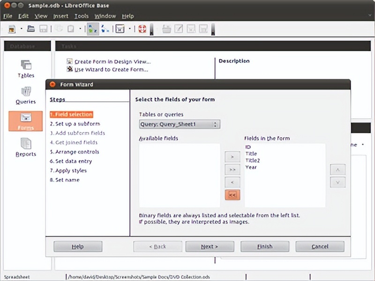Click the Form toolbar icon
The width and height of the screenshot is (375, 281).
(x=120, y=29)
